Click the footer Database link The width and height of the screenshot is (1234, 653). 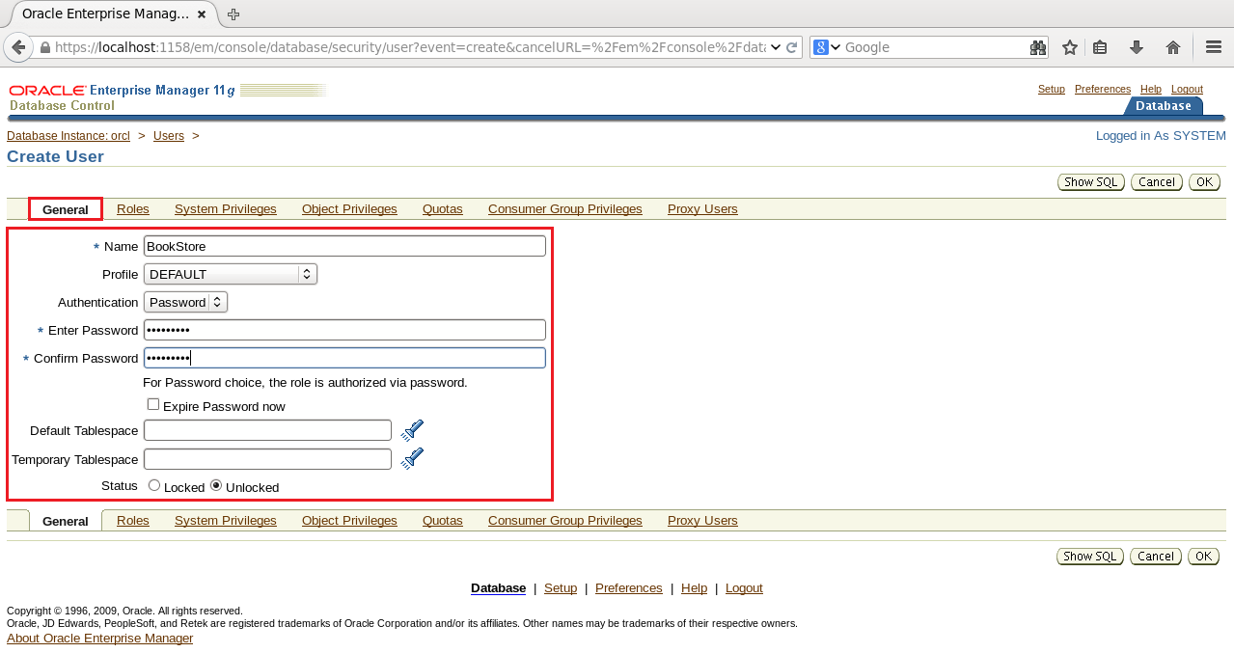[498, 588]
